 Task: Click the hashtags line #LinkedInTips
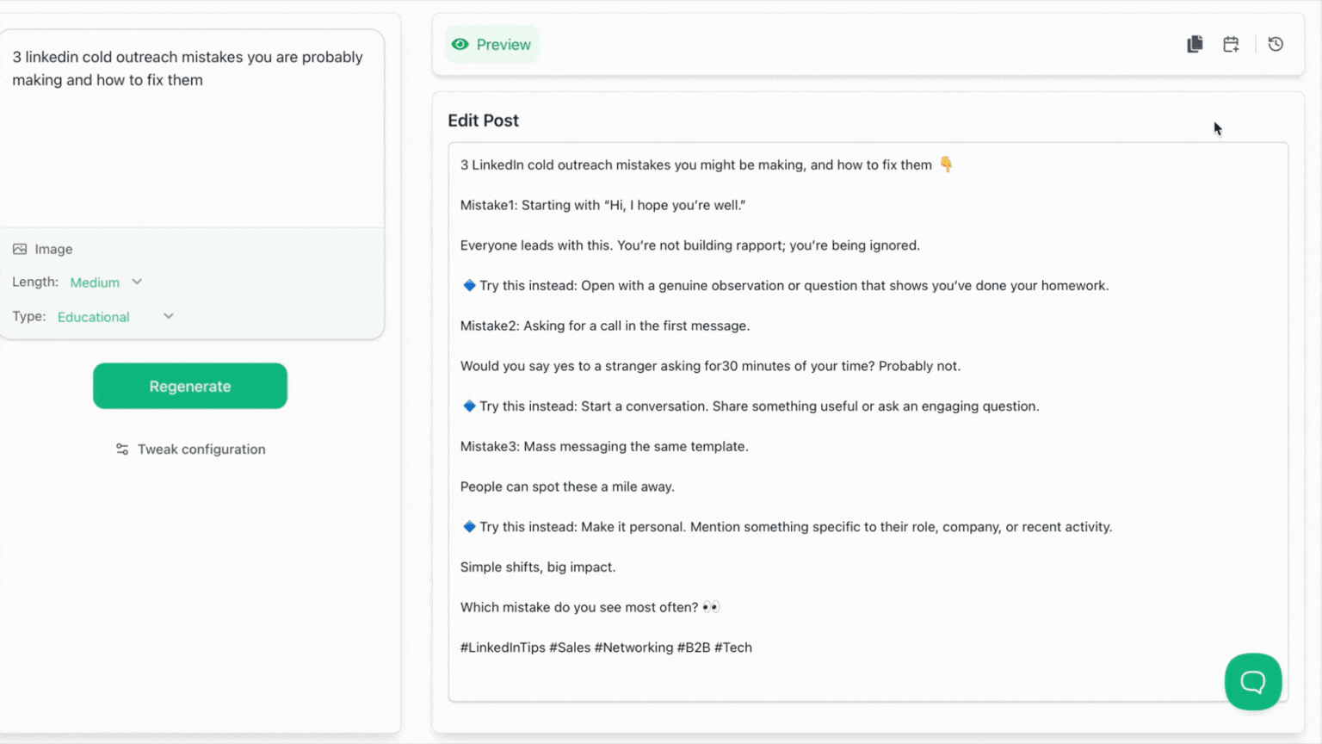(x=606, y=648)
